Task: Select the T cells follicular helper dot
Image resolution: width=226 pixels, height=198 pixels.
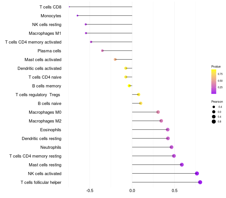Action: click(200, 182)
